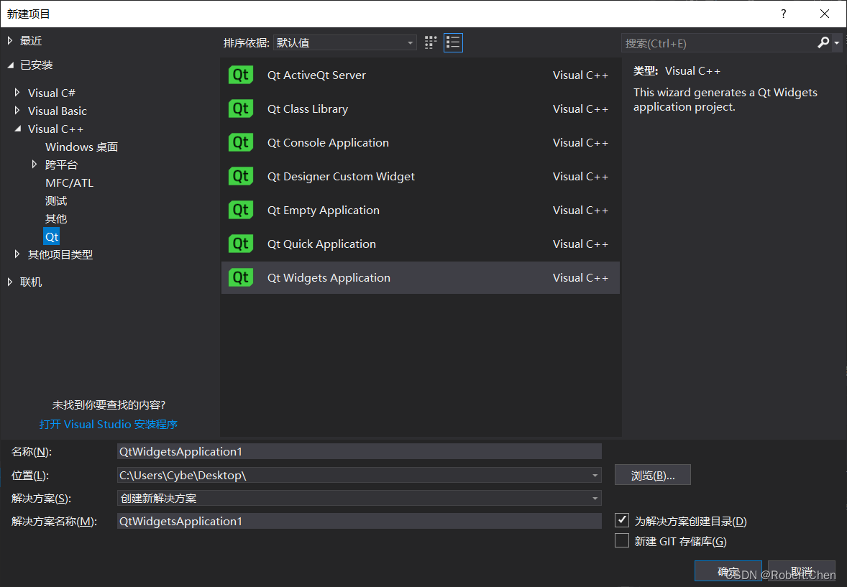This screenshot has width=847, height=587.
Task: Choose Qt ActiveQt Server template
Action: pos(420,75)
